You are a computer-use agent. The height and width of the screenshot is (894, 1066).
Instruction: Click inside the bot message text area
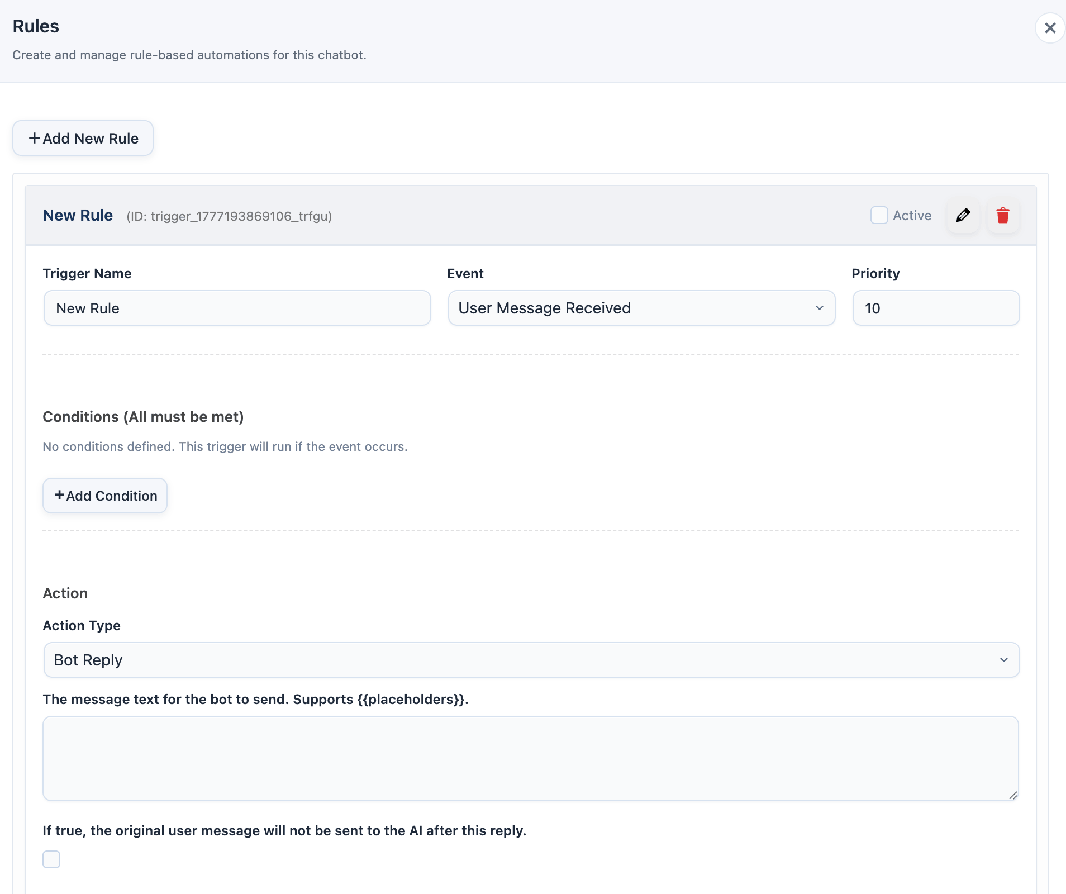tap(531, 758)
